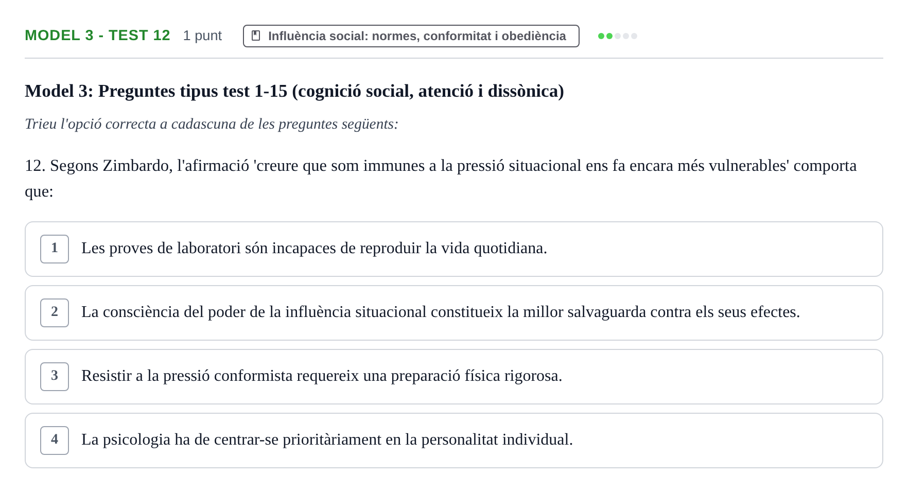908x493 pixels.
Task: Open the 'Influència social' topic tag
Action: pos(411,36)
